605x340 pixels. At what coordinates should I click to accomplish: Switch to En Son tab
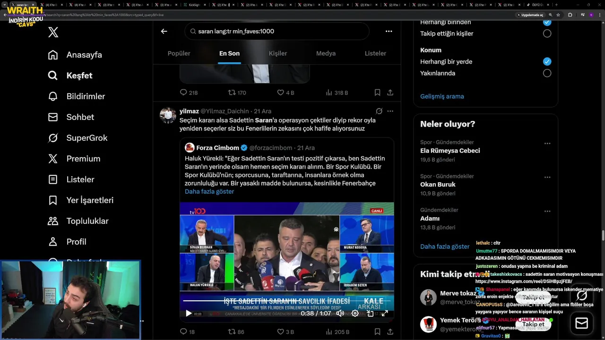(229, 53)
